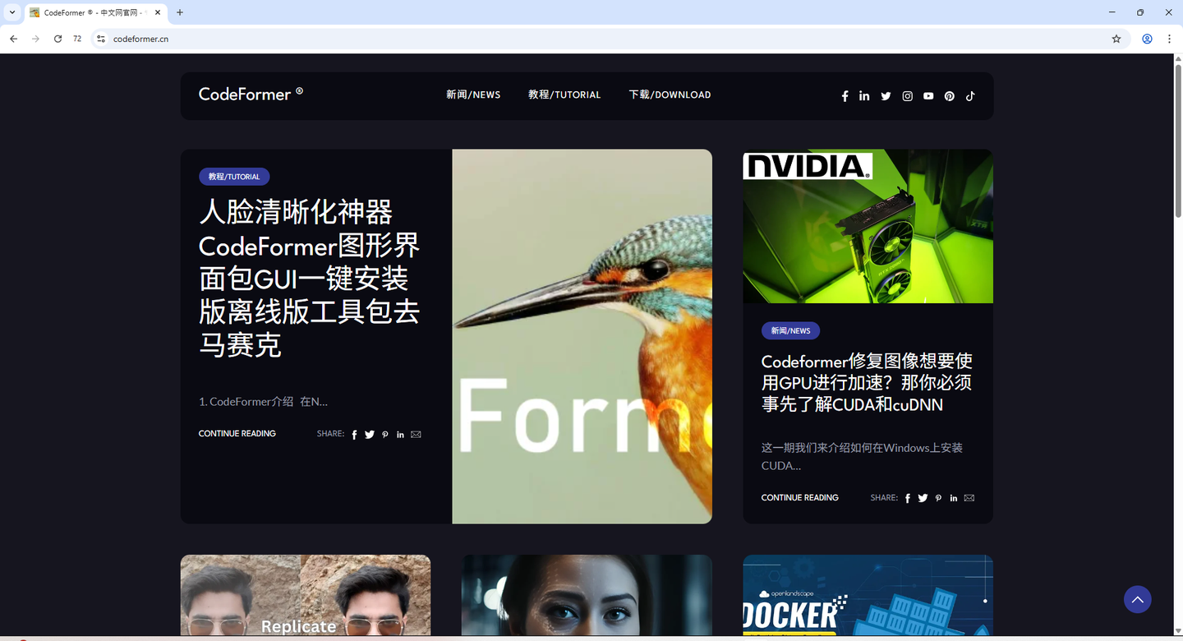Open CodeFormer's Facebook page from header
This screenshot has width=1183, height=641.
tap(845, 96)
